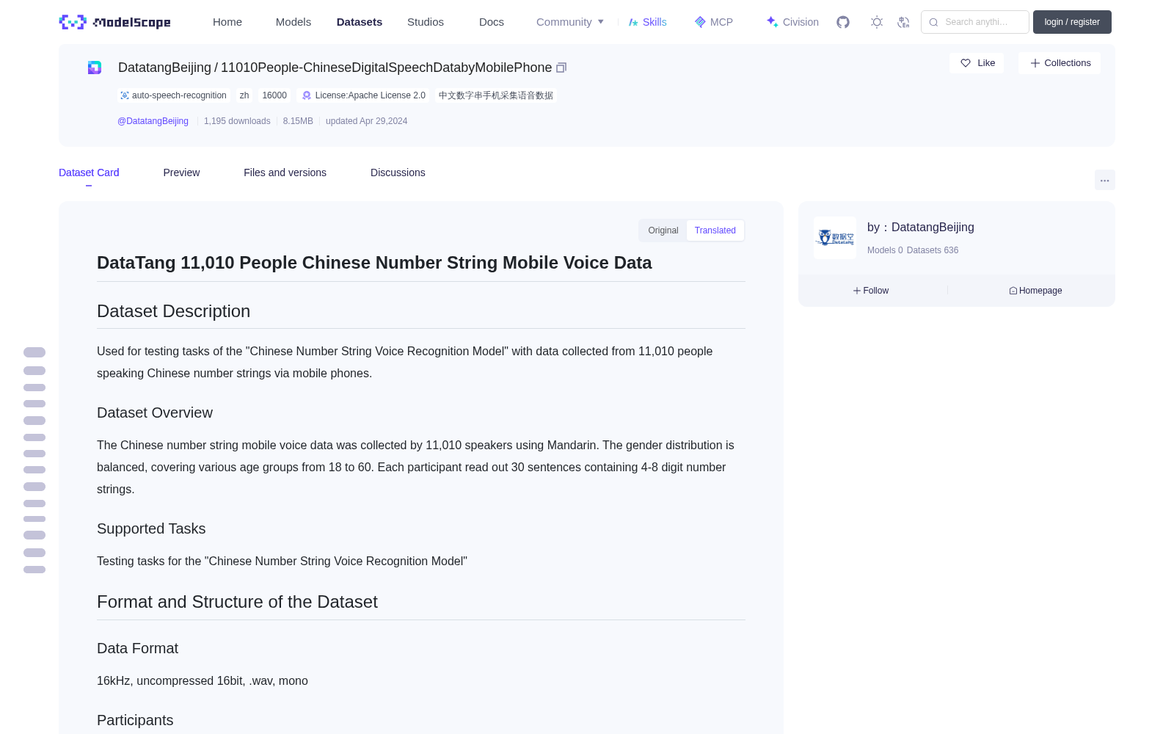Image resolution: width=1174 pixels, height=734 pixels.
Task: Click the house icon beside Homepage
Action: point(1013,291)
